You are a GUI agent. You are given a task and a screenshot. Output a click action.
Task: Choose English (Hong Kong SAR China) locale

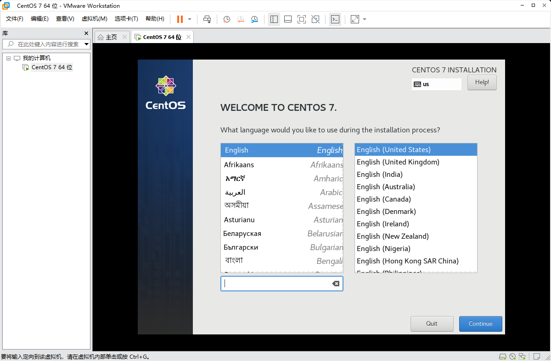coord(416,261)
